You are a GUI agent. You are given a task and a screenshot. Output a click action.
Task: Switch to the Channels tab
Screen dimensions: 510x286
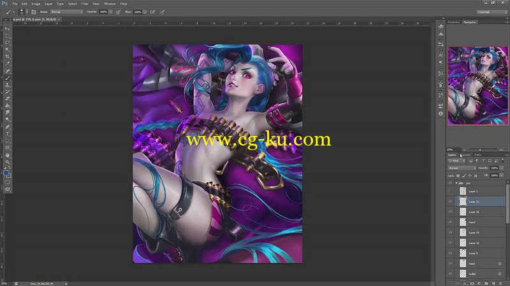tap(466, 155)
